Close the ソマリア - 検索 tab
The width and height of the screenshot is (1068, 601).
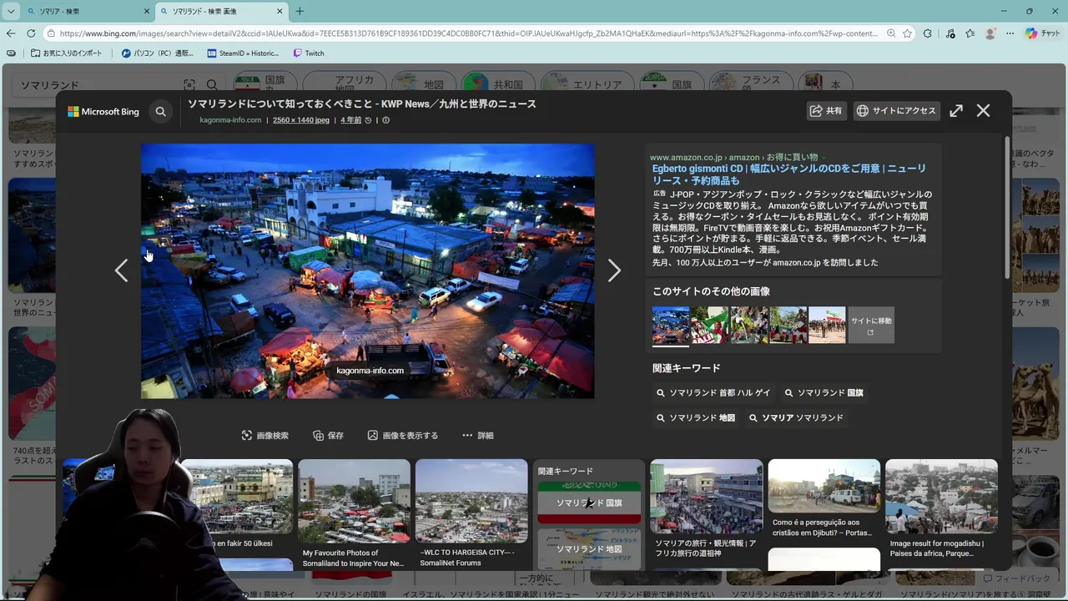click(x=147, y=11)
